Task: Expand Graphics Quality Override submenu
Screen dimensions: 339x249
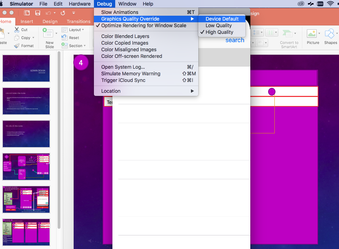Action: coord(146,19)
